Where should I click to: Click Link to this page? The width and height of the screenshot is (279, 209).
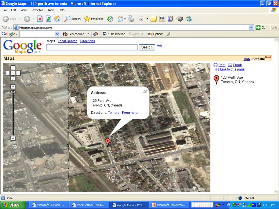[x=232, y=69]
